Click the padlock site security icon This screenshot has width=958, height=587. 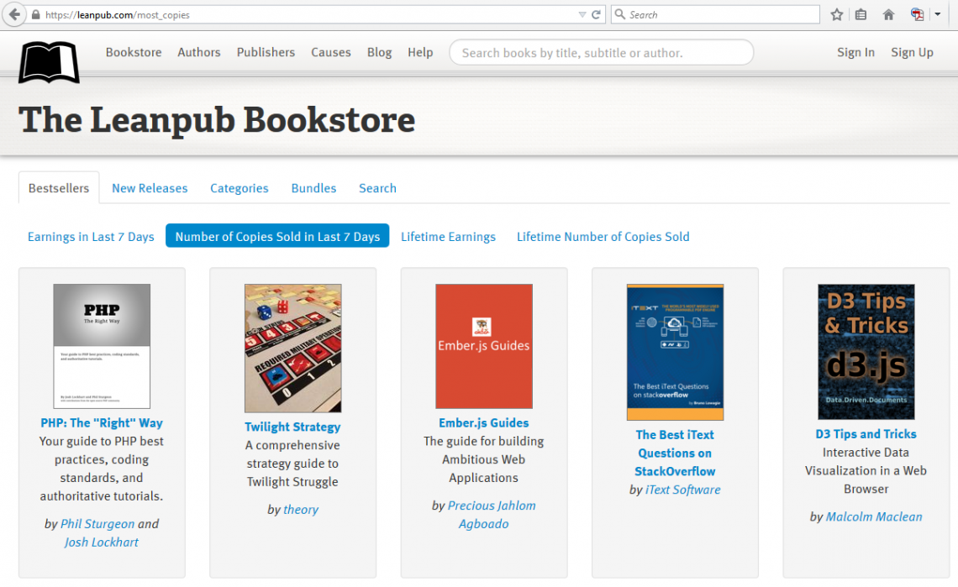(35, 15)
